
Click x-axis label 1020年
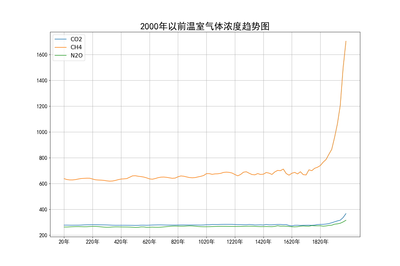pos(206,242)
